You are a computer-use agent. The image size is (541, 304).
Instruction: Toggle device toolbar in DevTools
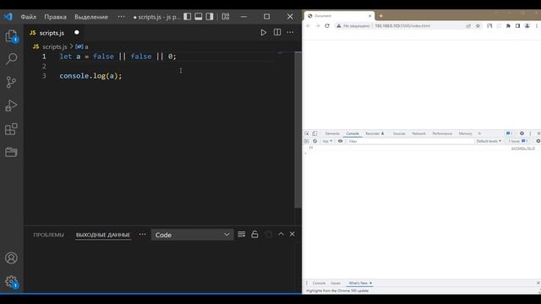pos(314,133)
